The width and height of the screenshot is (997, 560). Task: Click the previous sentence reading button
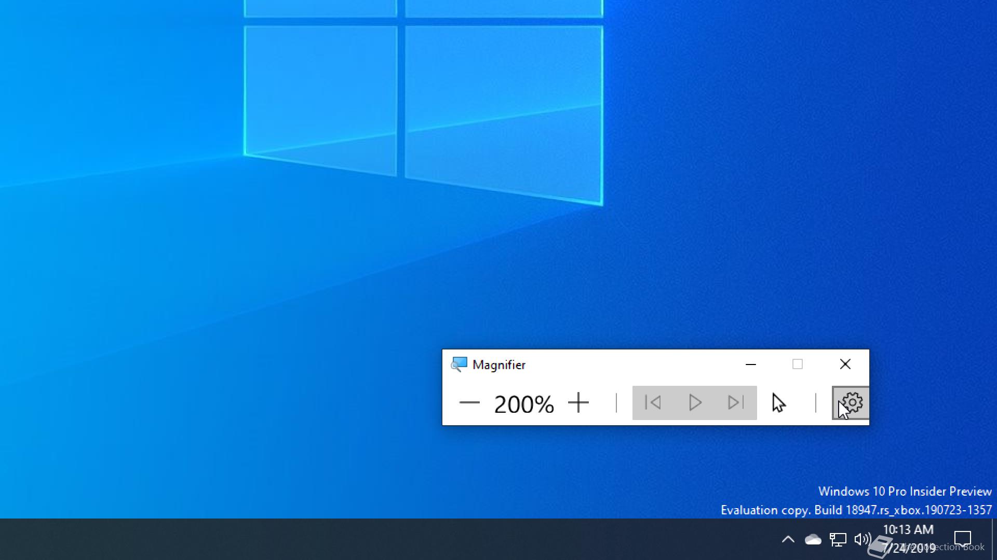pyautogui.click(x=653, y=403)
